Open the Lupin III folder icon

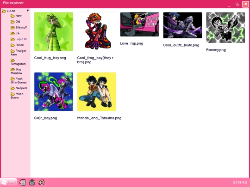point(12,39)
